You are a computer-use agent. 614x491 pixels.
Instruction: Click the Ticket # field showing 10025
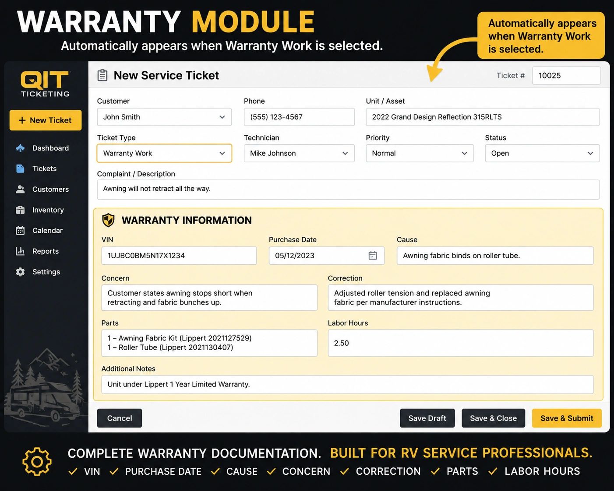(x=566, y=76)
